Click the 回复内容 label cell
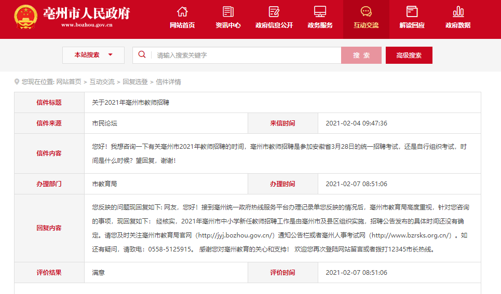 [x=49, y=228]
